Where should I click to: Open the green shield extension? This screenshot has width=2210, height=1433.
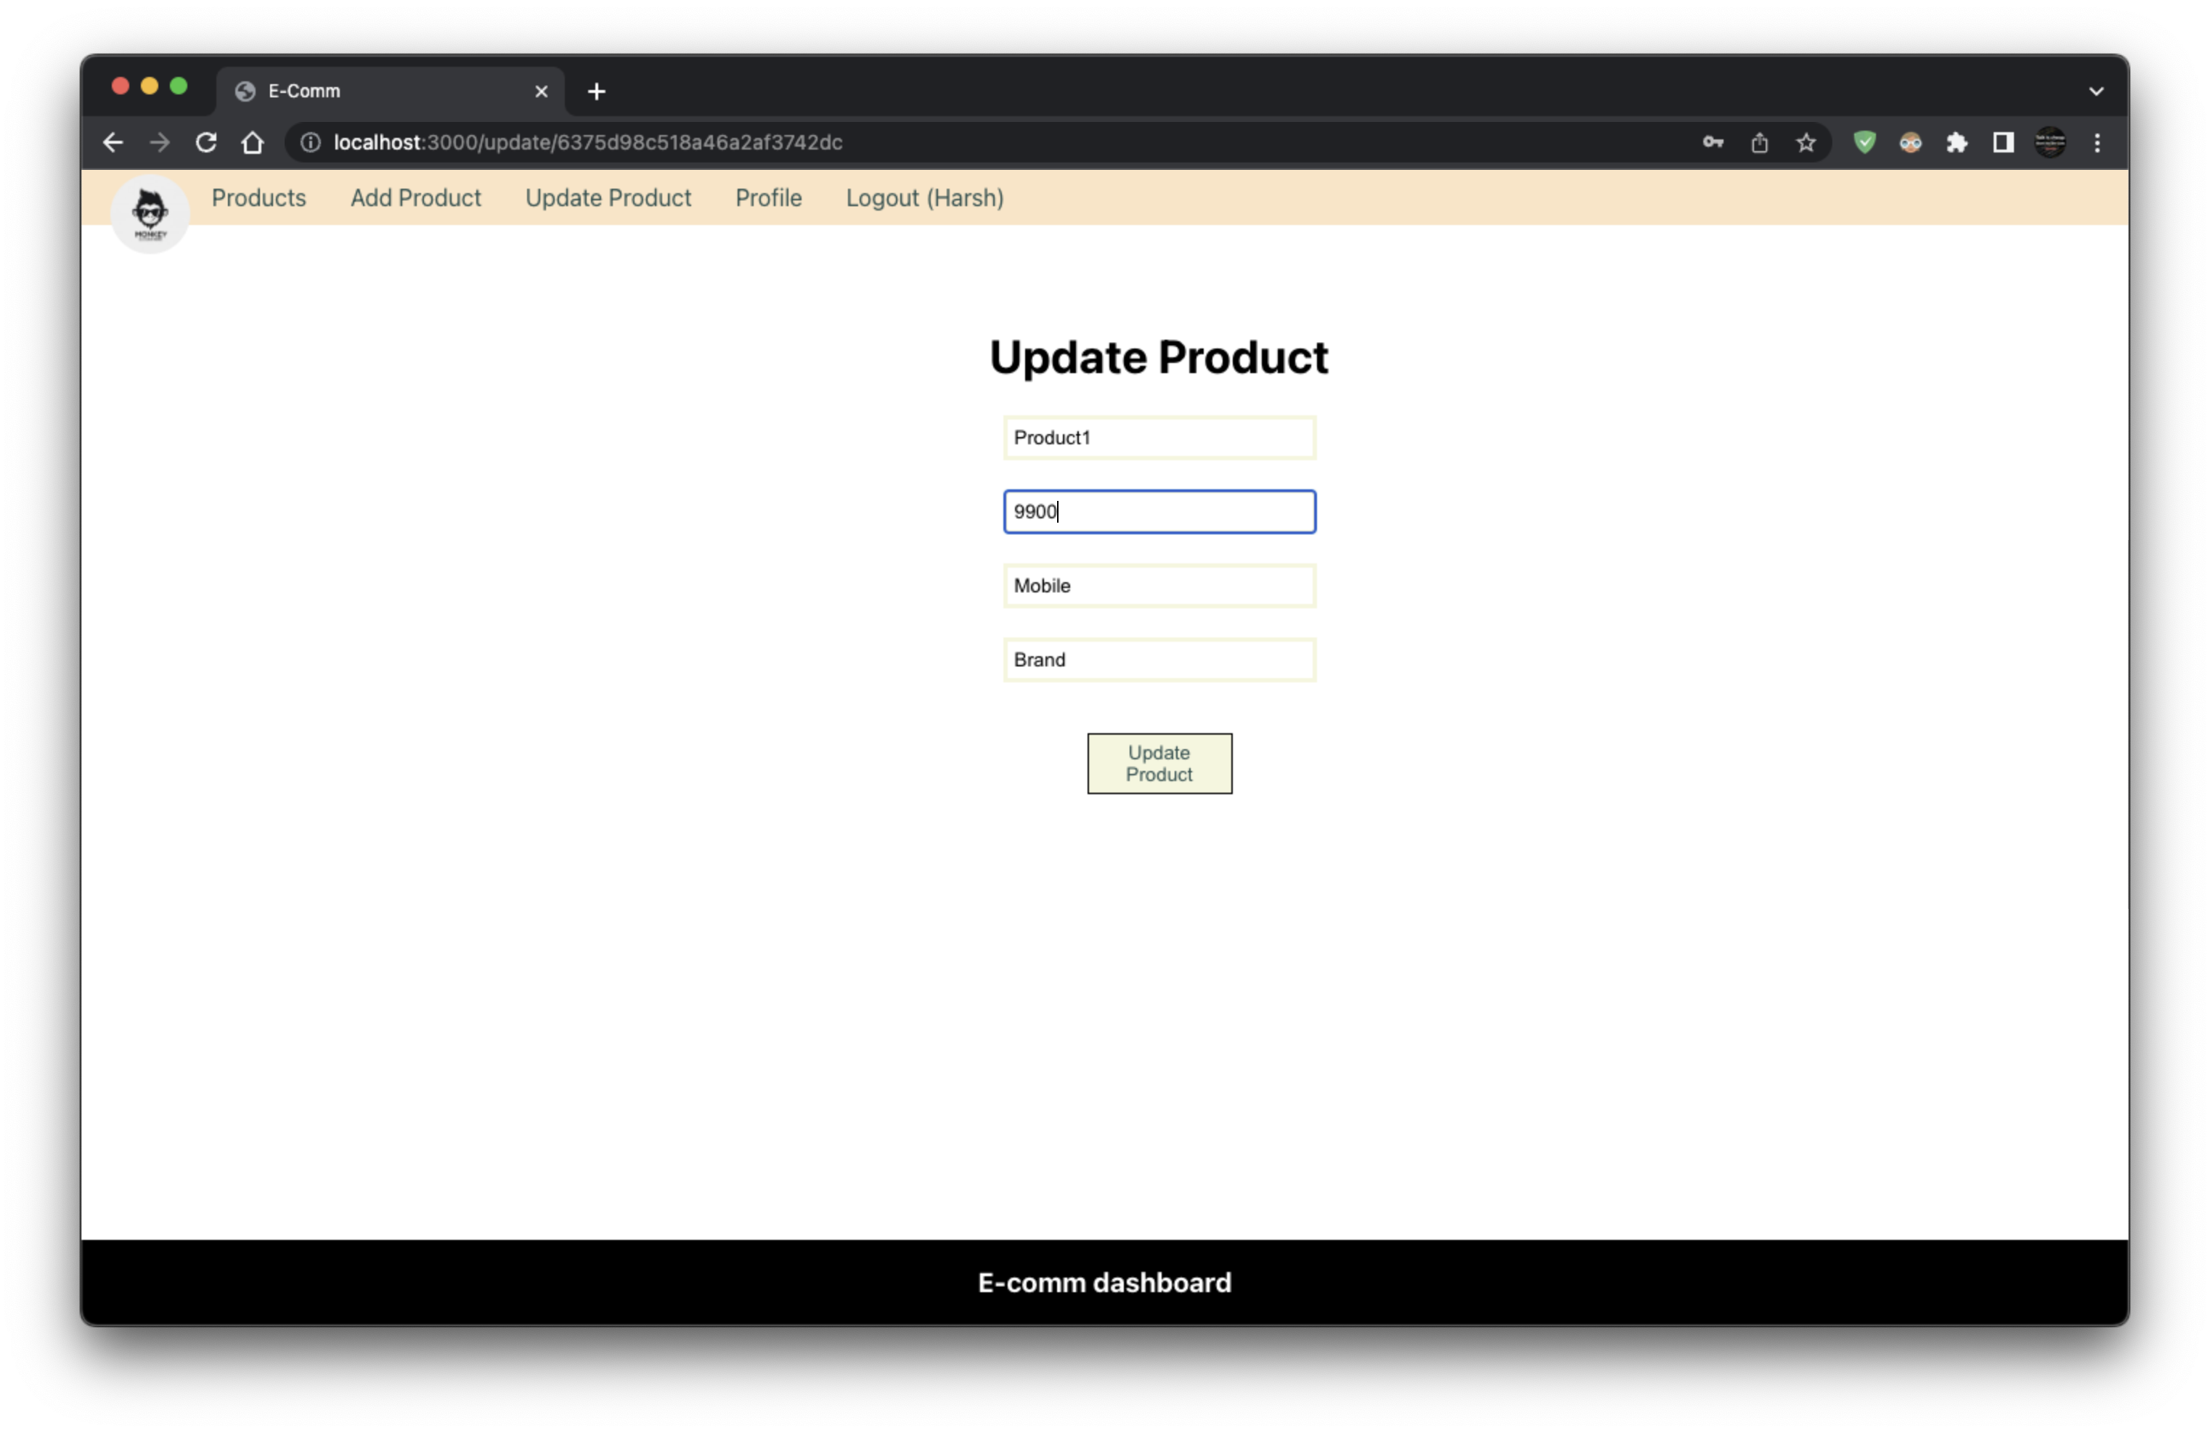[1864, 142]
